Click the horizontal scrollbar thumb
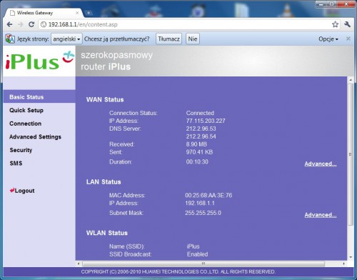357x280 pixels. coord(203,264)
